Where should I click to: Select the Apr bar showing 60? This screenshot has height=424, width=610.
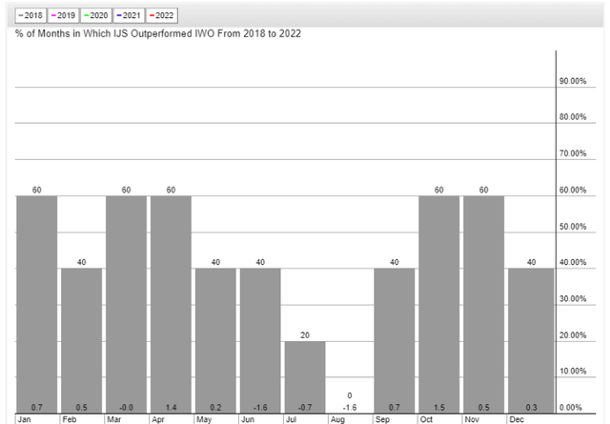coord(171,304)
